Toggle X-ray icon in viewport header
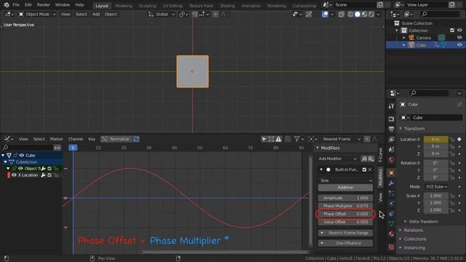The width and height of the screenshot is (466, 262). [x=341, y=15]
